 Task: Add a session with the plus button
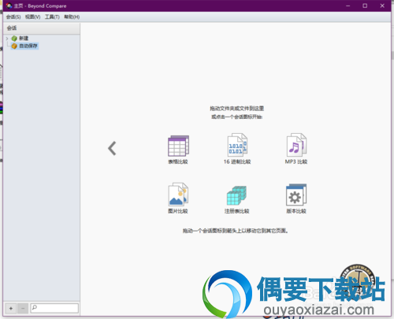click(11, 308)
